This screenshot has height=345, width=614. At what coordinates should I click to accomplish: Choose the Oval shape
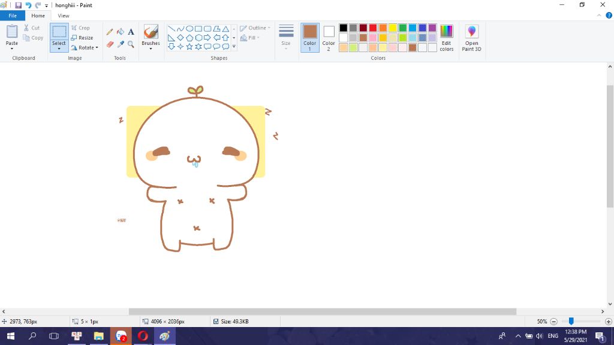(x=189, y=29)
